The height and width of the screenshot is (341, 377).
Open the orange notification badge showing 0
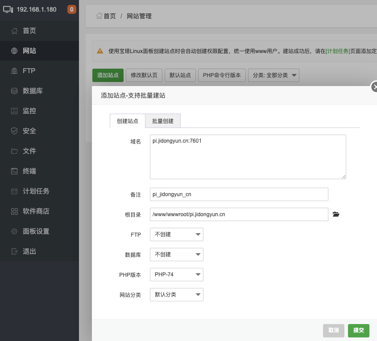pos(72,9)
